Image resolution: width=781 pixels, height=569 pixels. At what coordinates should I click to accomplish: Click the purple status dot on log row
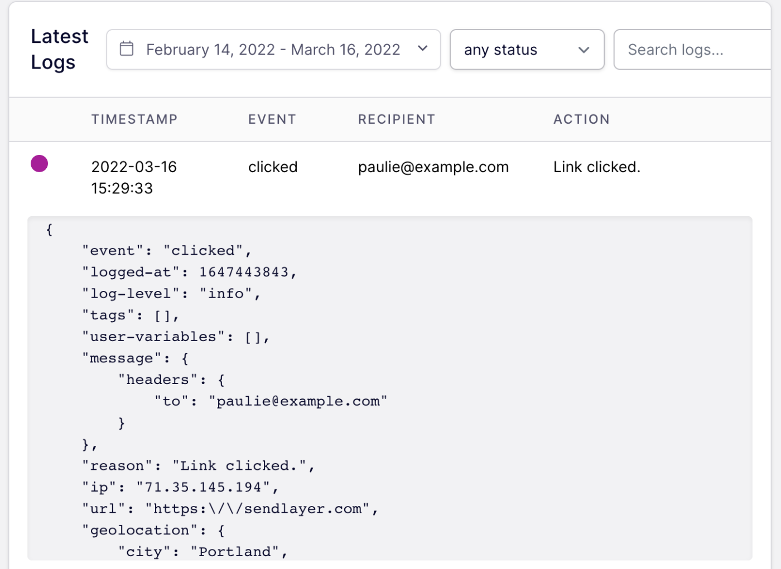tap(39, 164)
